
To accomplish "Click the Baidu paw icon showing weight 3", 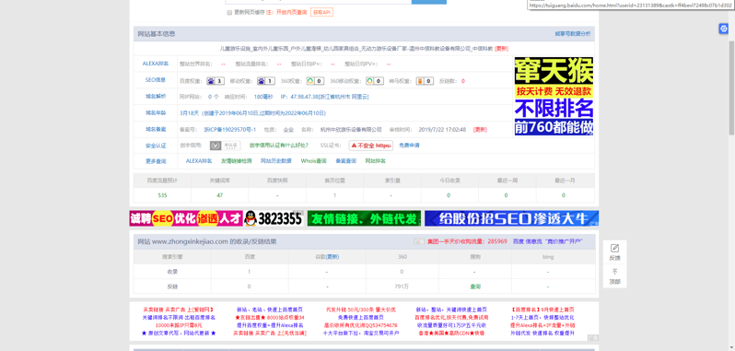I will [x=216, y=81].
